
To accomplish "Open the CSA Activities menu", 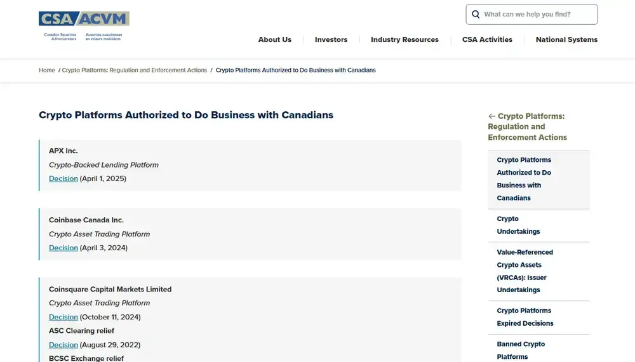I will pos(487,39).
